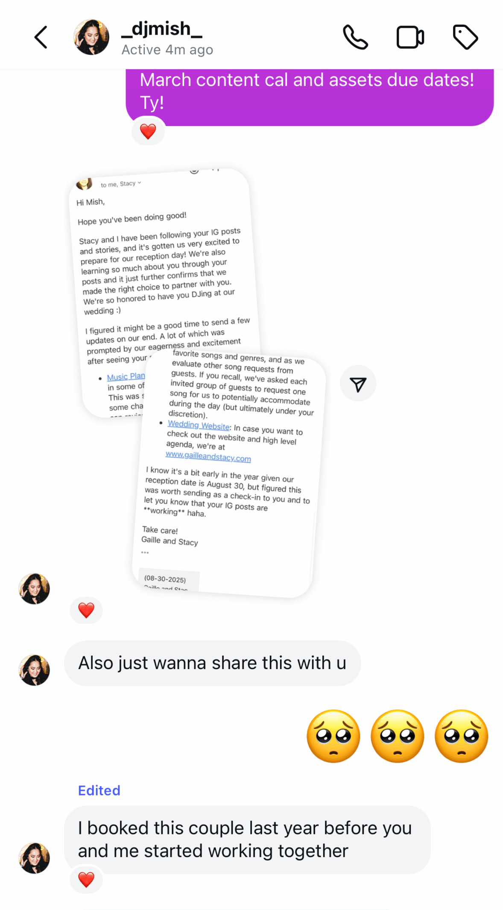Screen dimensions: 503x910
Task: Tap the 'Edited' label
Action: click(99, 790)
